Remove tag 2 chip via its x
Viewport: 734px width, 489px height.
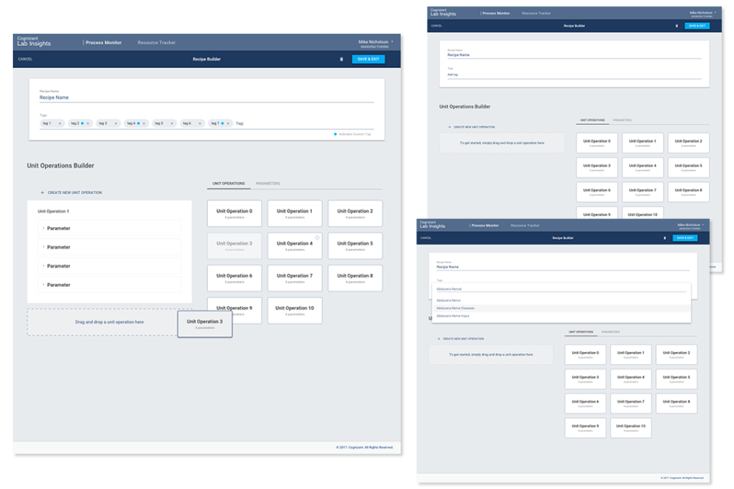[87, 124]
